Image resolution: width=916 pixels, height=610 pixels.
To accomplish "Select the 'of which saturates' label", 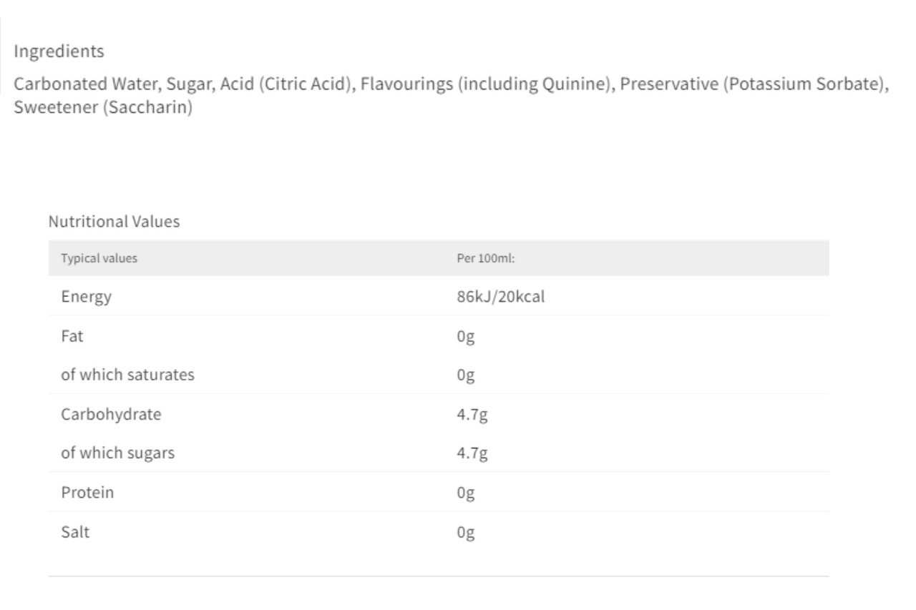I will pos(127,375).
